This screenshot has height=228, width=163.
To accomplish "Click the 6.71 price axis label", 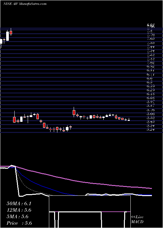I will coord(151,75).
